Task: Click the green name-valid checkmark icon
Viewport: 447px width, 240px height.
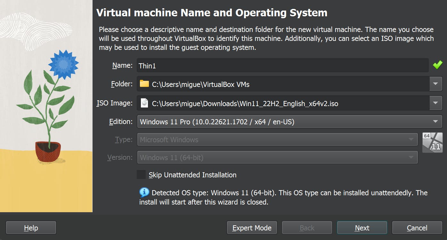Action: (x=437, y=65)
